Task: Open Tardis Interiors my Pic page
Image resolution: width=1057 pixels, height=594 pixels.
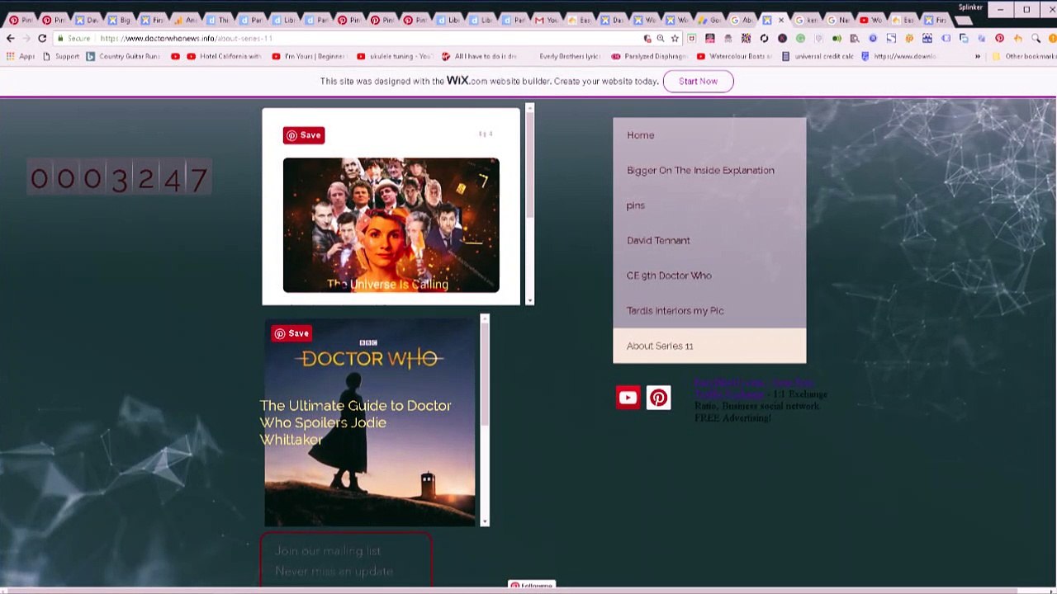Action: [709, 311]
